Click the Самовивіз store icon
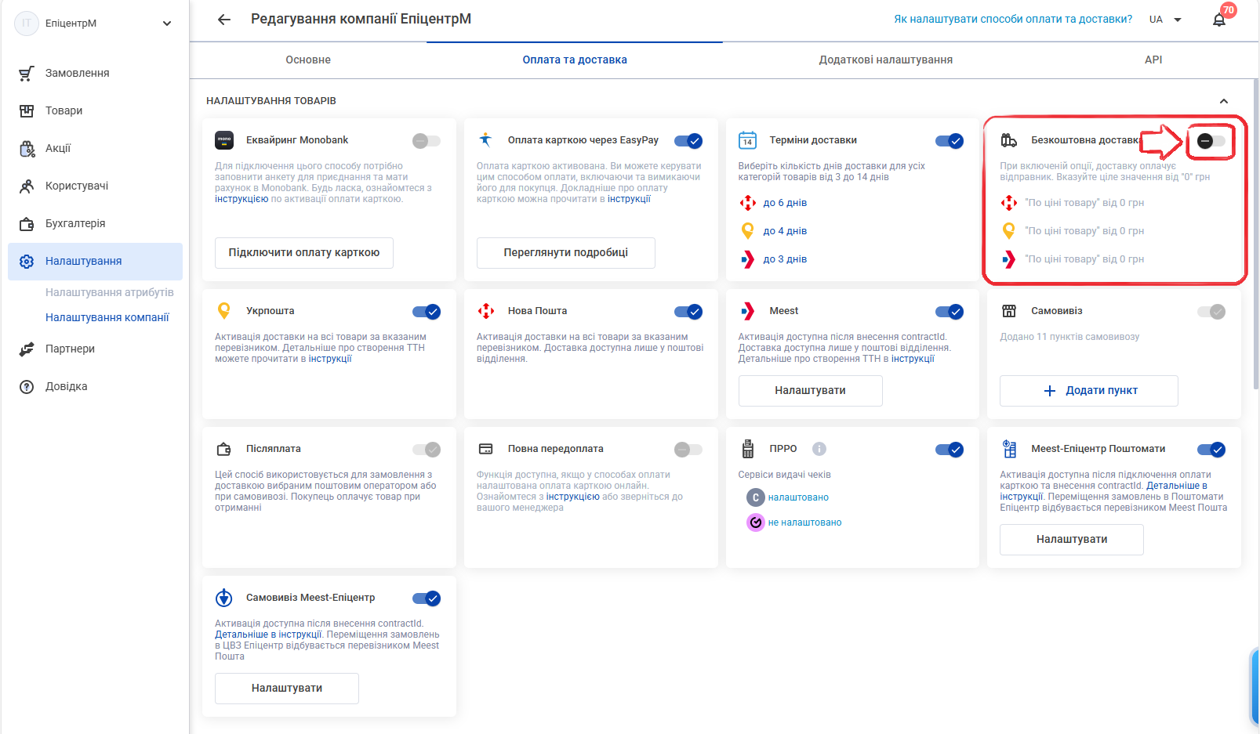This screenshot has height=734, width=1260. tap(1009, 311)
